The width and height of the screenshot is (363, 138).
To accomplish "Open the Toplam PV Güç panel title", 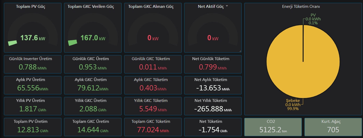I will click(x=31, y=7).
